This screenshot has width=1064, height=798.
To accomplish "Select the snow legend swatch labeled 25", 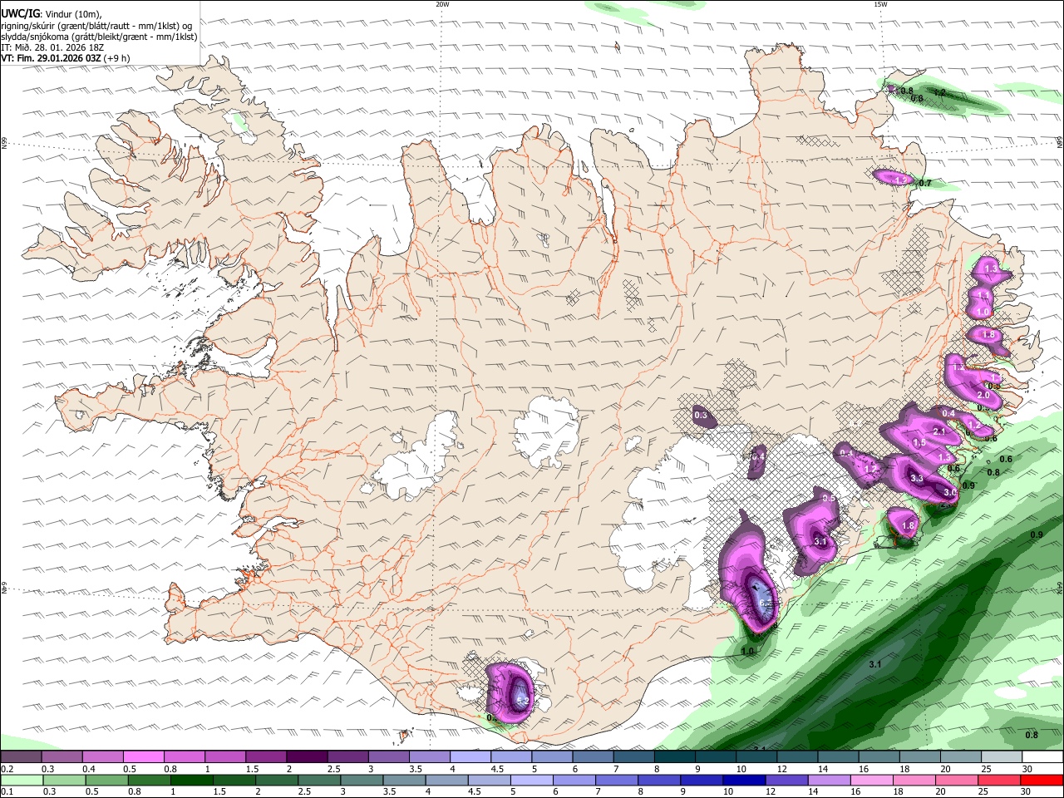I will pos(1002,757).
